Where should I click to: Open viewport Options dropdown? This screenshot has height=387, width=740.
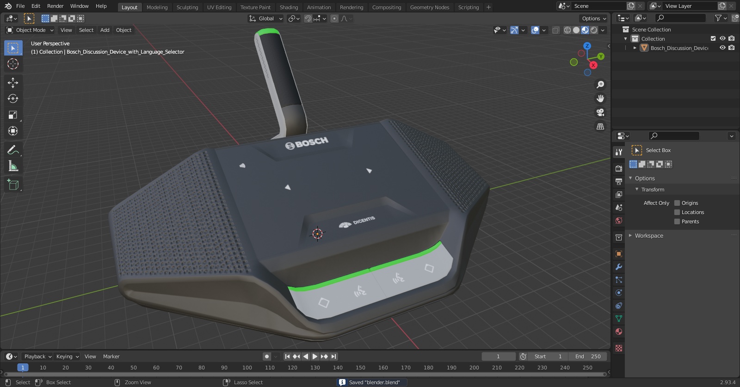pos(594,18)
